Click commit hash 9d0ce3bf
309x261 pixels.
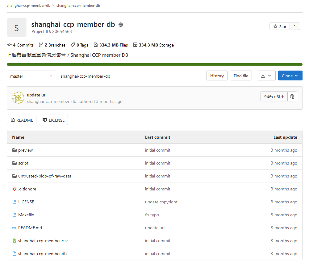tap(274, 96)
